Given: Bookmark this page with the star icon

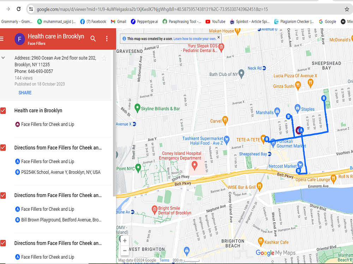Looking at the screenshot, I should (347, 9).
